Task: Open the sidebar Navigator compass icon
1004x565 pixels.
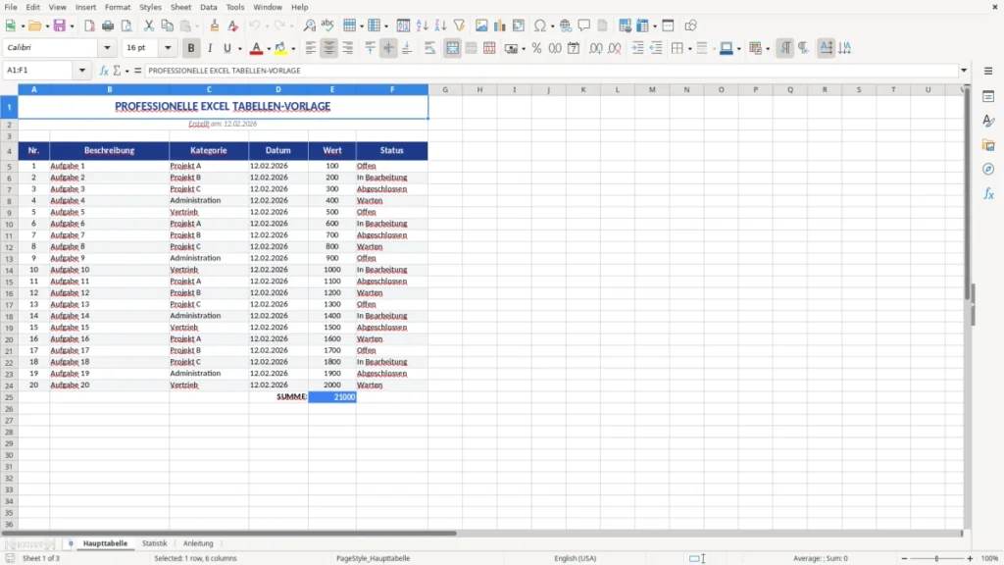Action: pyautogui.click(x=988, y=169)
